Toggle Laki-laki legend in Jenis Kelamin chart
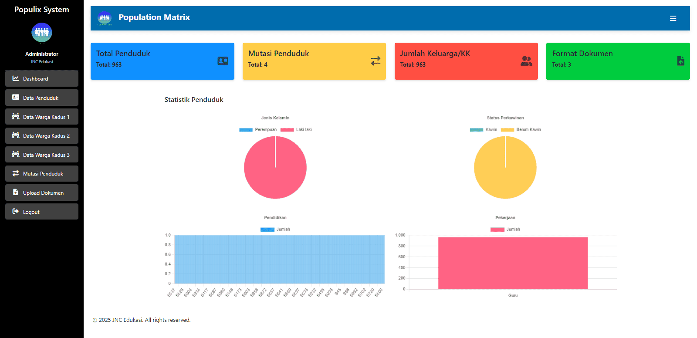The height and width of the screenshot is (338, 697). (296, 130)
